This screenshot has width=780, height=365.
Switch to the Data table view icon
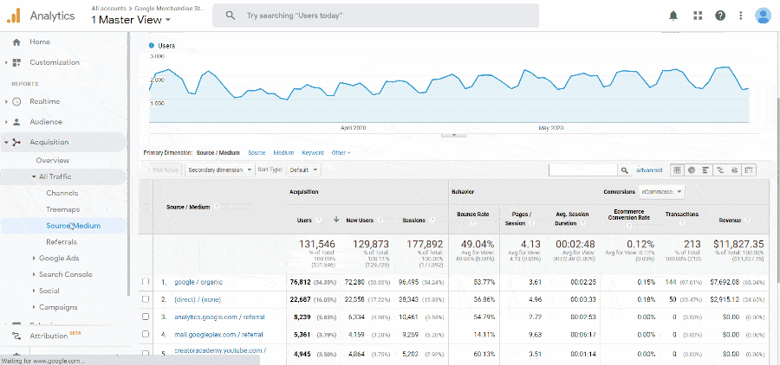[677, 170]
